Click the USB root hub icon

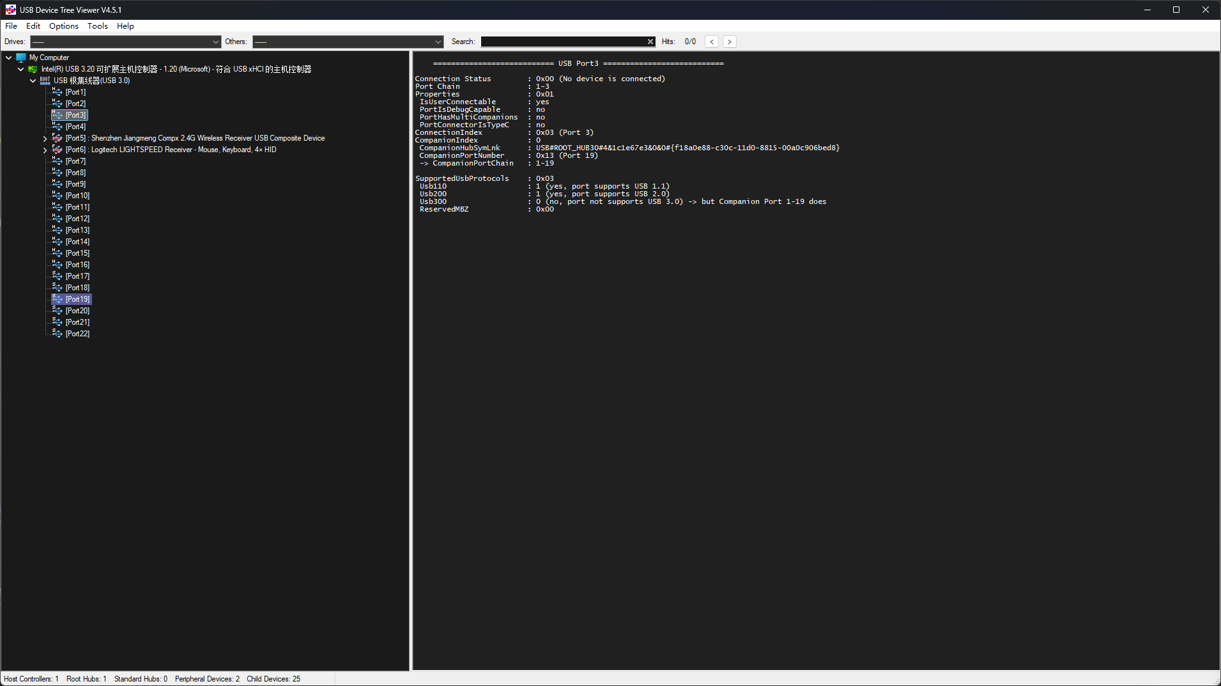[45, 81]
